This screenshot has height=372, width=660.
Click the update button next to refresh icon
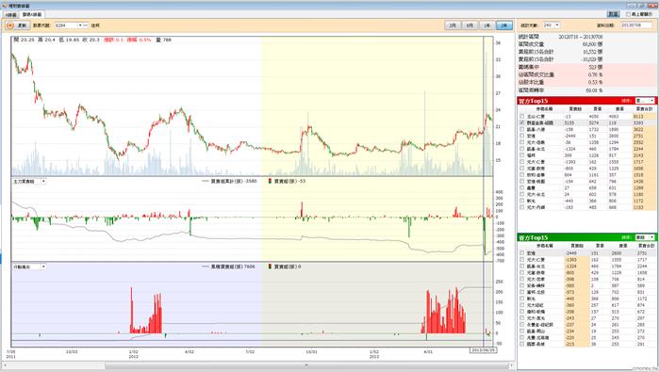coord(23,25)
